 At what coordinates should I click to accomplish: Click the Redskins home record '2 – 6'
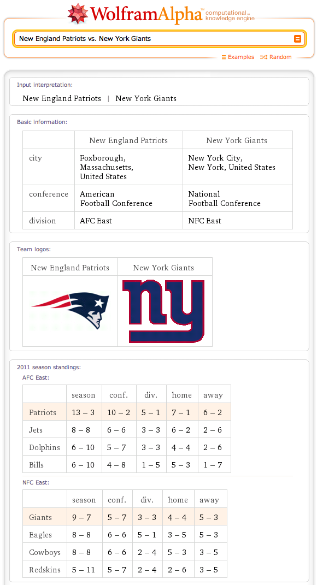coord(177,570)
